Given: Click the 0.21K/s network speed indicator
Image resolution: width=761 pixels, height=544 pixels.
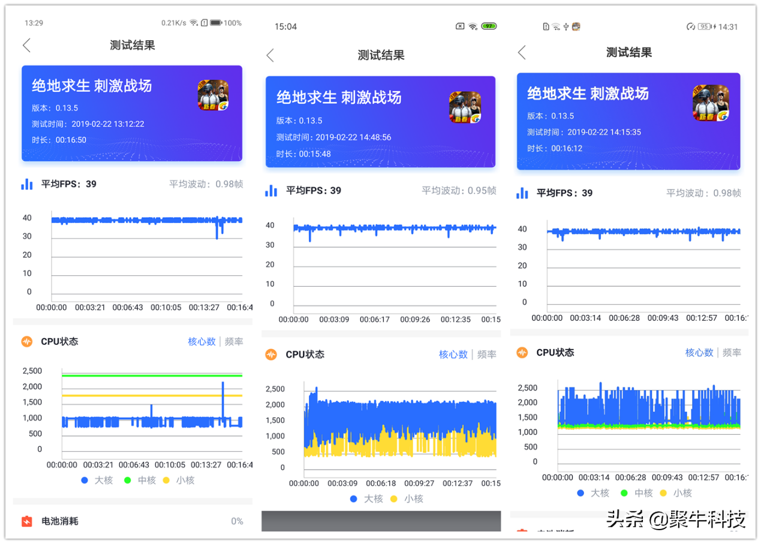Looking at the screenshot, I should point(173,23).
